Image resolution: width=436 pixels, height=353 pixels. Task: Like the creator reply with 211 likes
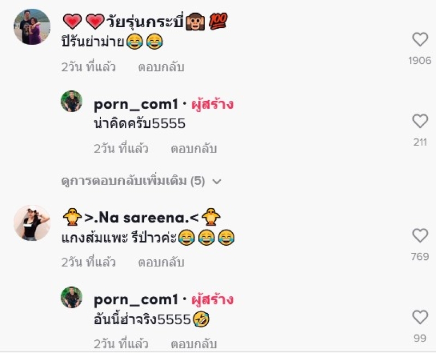pyautogui.click(x=420, y=121)
